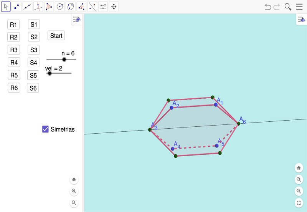Choose the Reflect about Line tool

click(92, 7)
